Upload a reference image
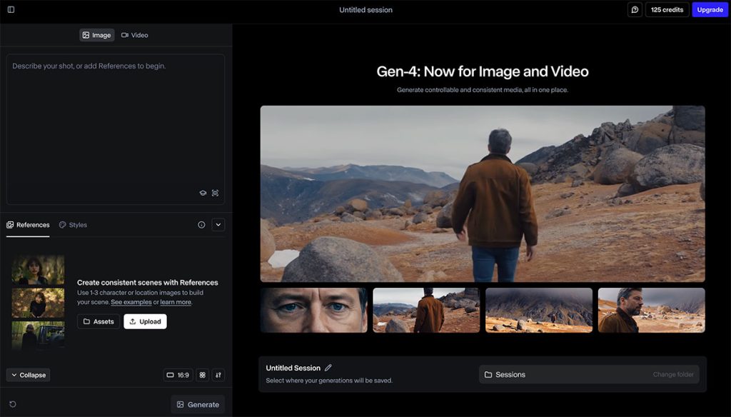 point(145,321)
